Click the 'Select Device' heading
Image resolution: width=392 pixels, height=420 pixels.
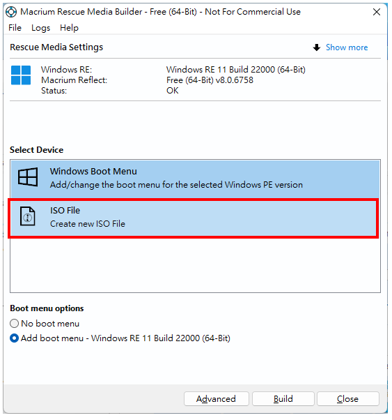tap(37, 150)
